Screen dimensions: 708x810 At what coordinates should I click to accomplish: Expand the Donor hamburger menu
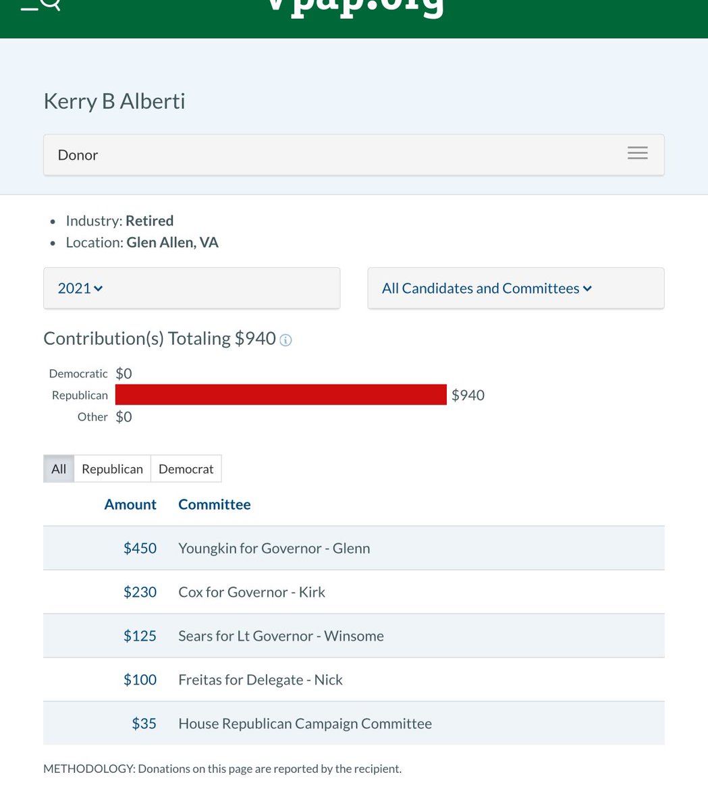[637, 153]
